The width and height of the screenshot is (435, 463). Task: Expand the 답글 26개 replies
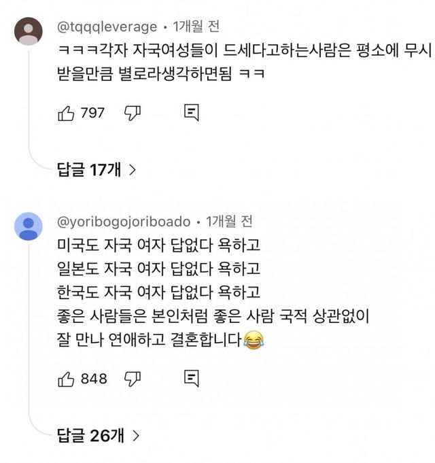tap(90, 435)
